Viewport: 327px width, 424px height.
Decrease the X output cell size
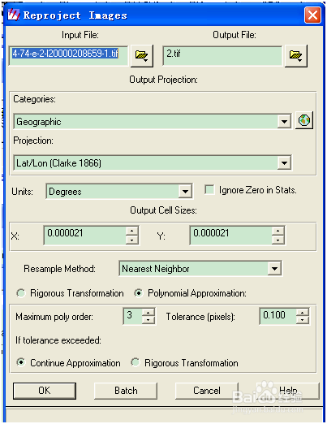132,240
